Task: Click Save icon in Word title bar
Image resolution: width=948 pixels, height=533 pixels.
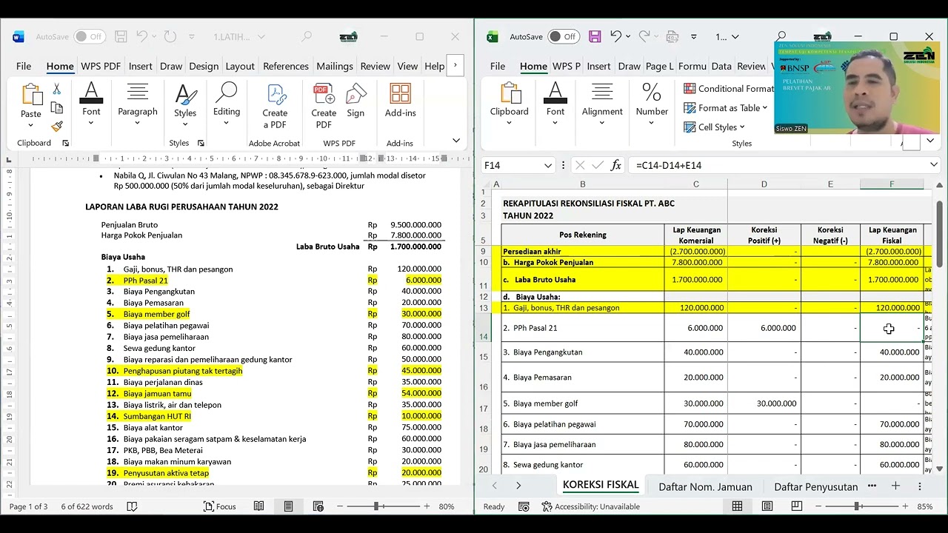Action: point(121,36)
